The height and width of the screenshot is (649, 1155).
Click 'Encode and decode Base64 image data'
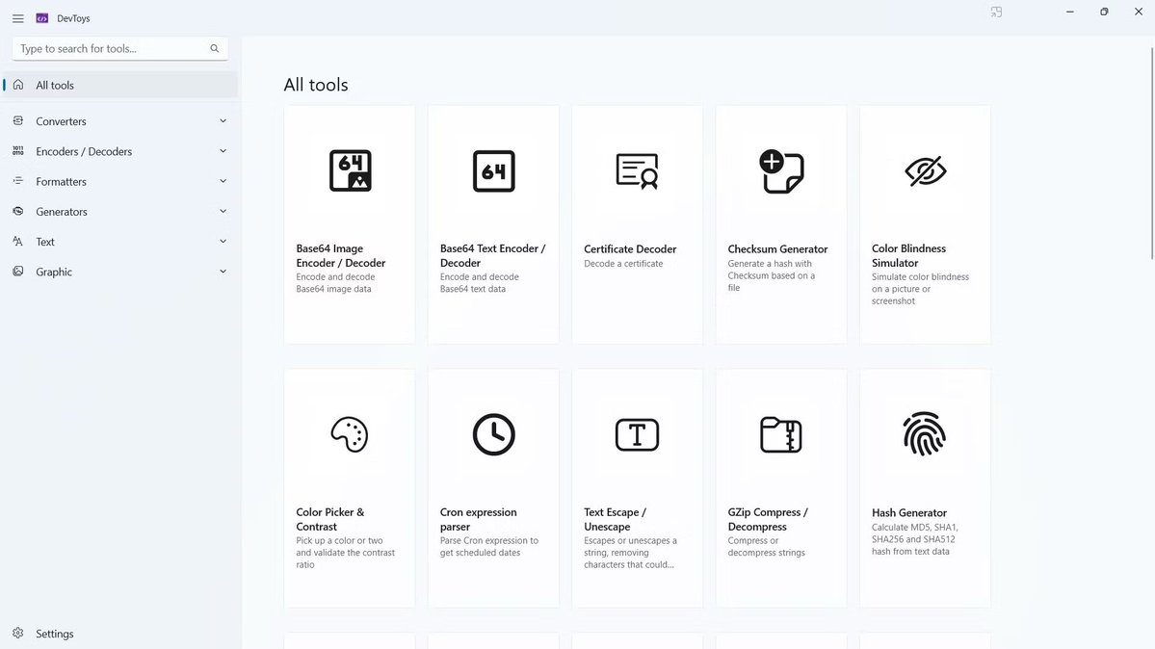click(335, 283)
